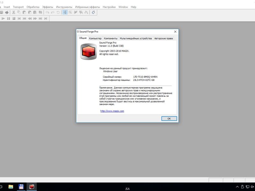Click the Sound Forge Pro logo image
Viewport: 255px width, 191px height.
click(x=89, y=52)
